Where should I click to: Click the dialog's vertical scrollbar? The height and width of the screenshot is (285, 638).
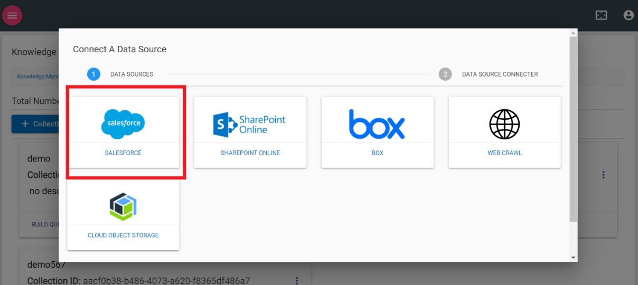click(x=574, y=129)
